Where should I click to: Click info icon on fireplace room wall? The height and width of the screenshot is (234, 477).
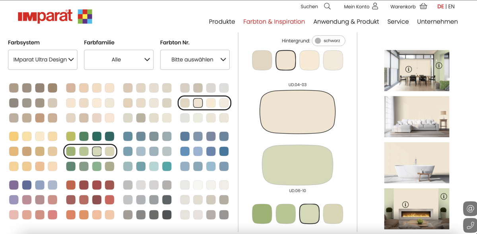tap(405, 205)
